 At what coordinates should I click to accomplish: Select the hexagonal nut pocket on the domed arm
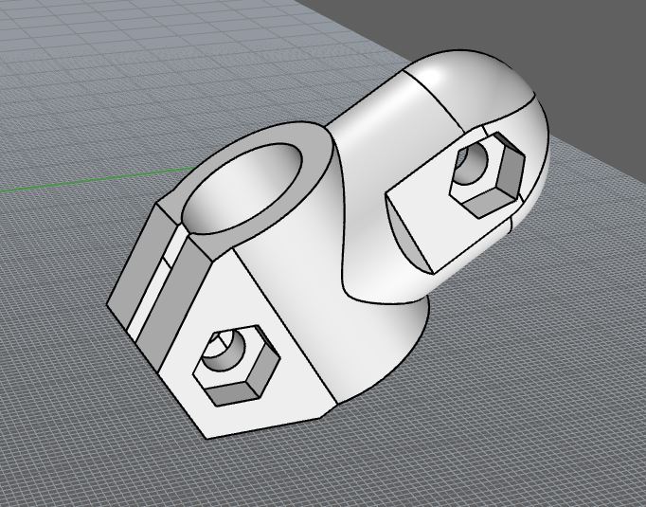tap(488, 174)
